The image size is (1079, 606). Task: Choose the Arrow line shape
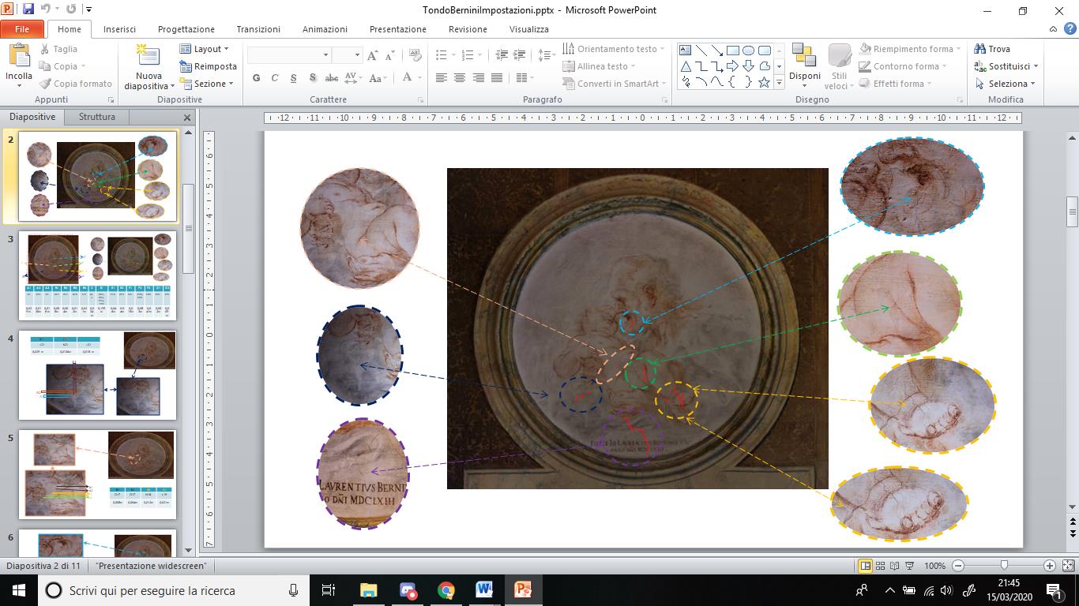[x=717, y=50]
